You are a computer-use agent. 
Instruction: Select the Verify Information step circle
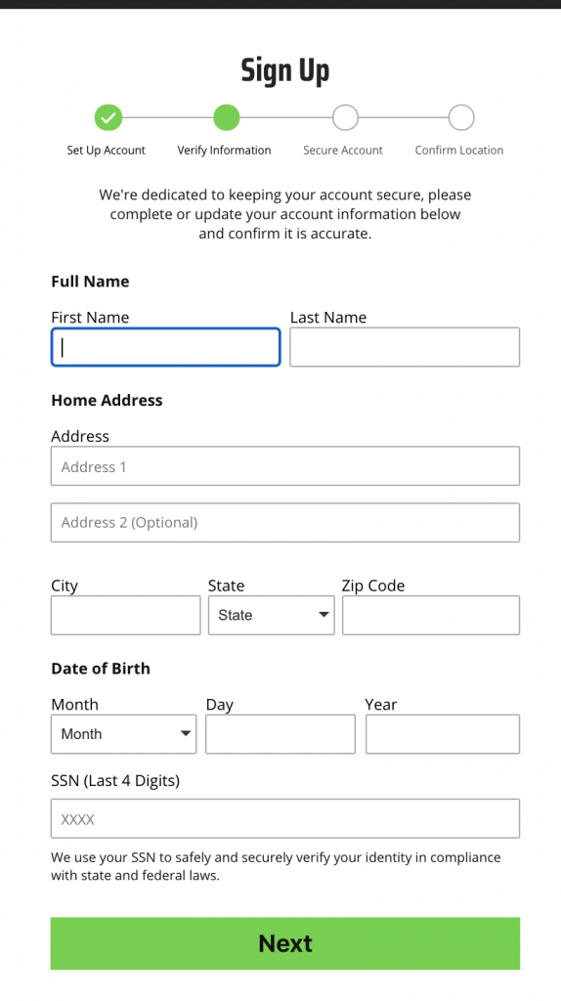(x=227, y=117)
